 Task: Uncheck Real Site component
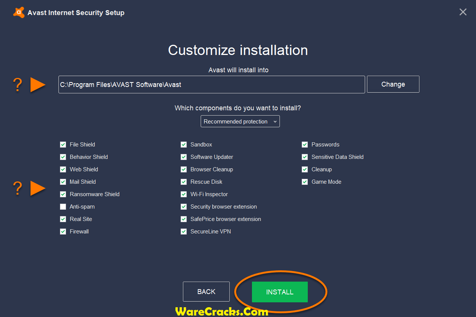click(x=63, y=219)
